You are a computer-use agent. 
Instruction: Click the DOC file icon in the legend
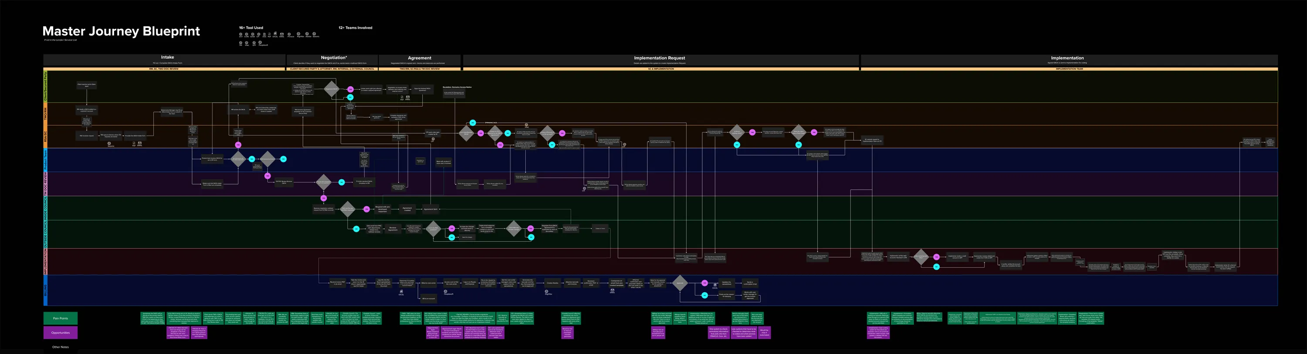click(x=264, y=34)
